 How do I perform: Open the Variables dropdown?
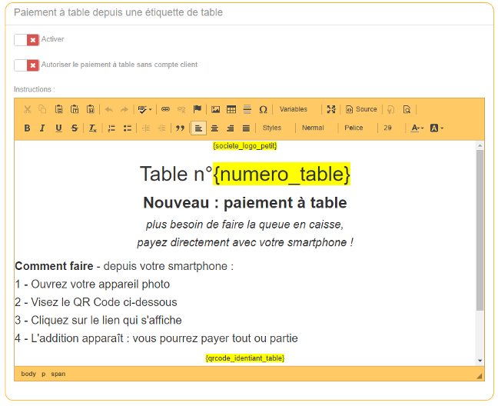point(295,109)
